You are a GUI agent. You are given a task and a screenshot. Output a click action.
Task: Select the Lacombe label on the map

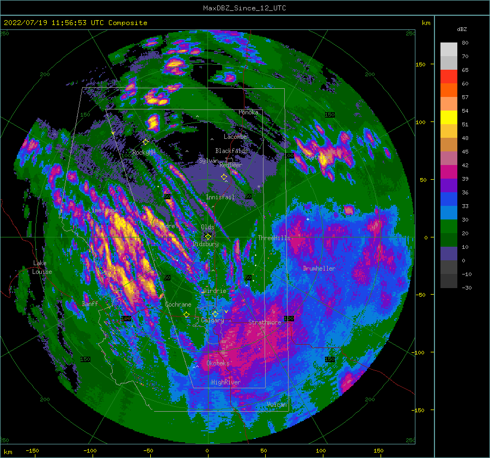pos(235,137)
